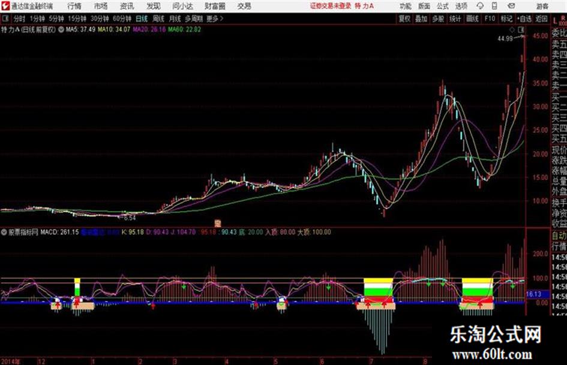Image resolution: width=567 pixels, height=365 pixels.
Task: Click the 多股 toolbar button
Action: (x=438, y=19)
